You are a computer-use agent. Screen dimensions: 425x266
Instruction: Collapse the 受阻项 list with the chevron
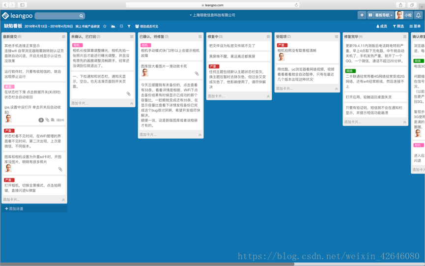337,89
